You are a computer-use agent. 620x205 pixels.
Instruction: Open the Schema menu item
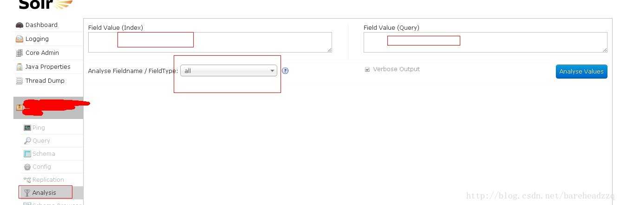click(x=44, y=154)
